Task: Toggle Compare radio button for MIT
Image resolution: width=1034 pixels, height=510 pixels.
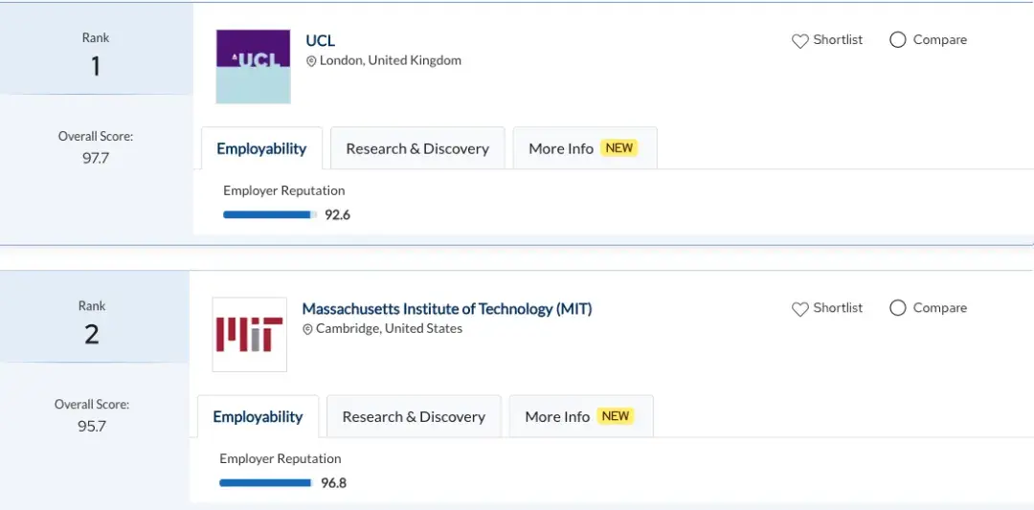Action: (x=898, y=308)
